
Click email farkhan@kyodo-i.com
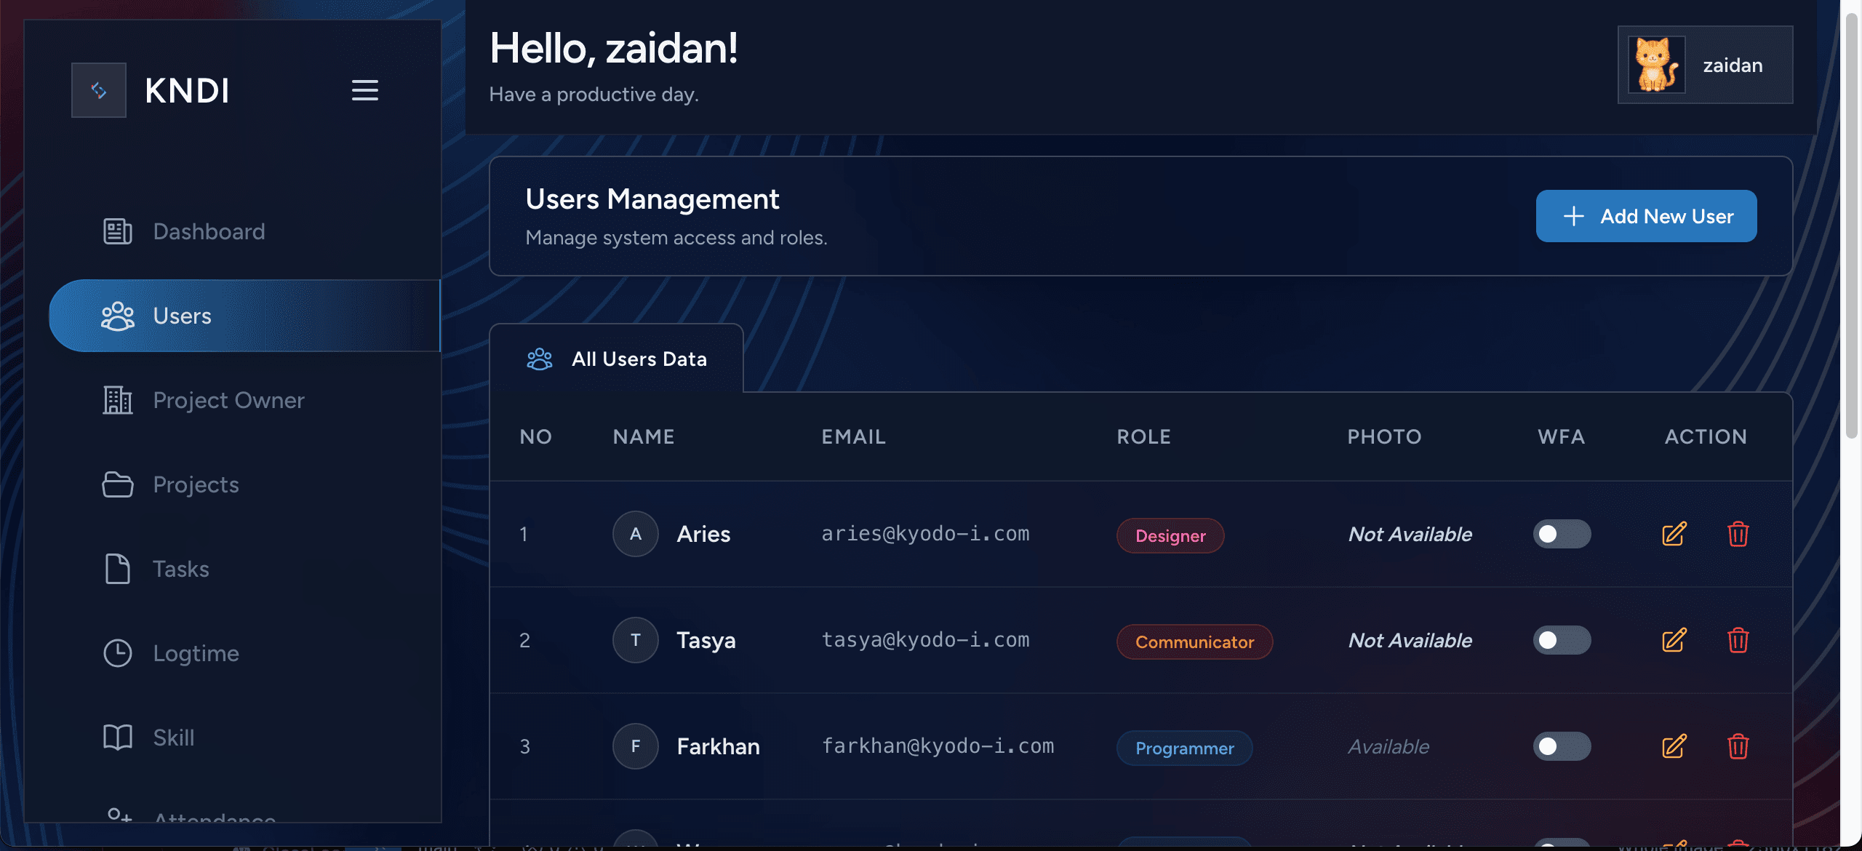[x=938, y=746]
